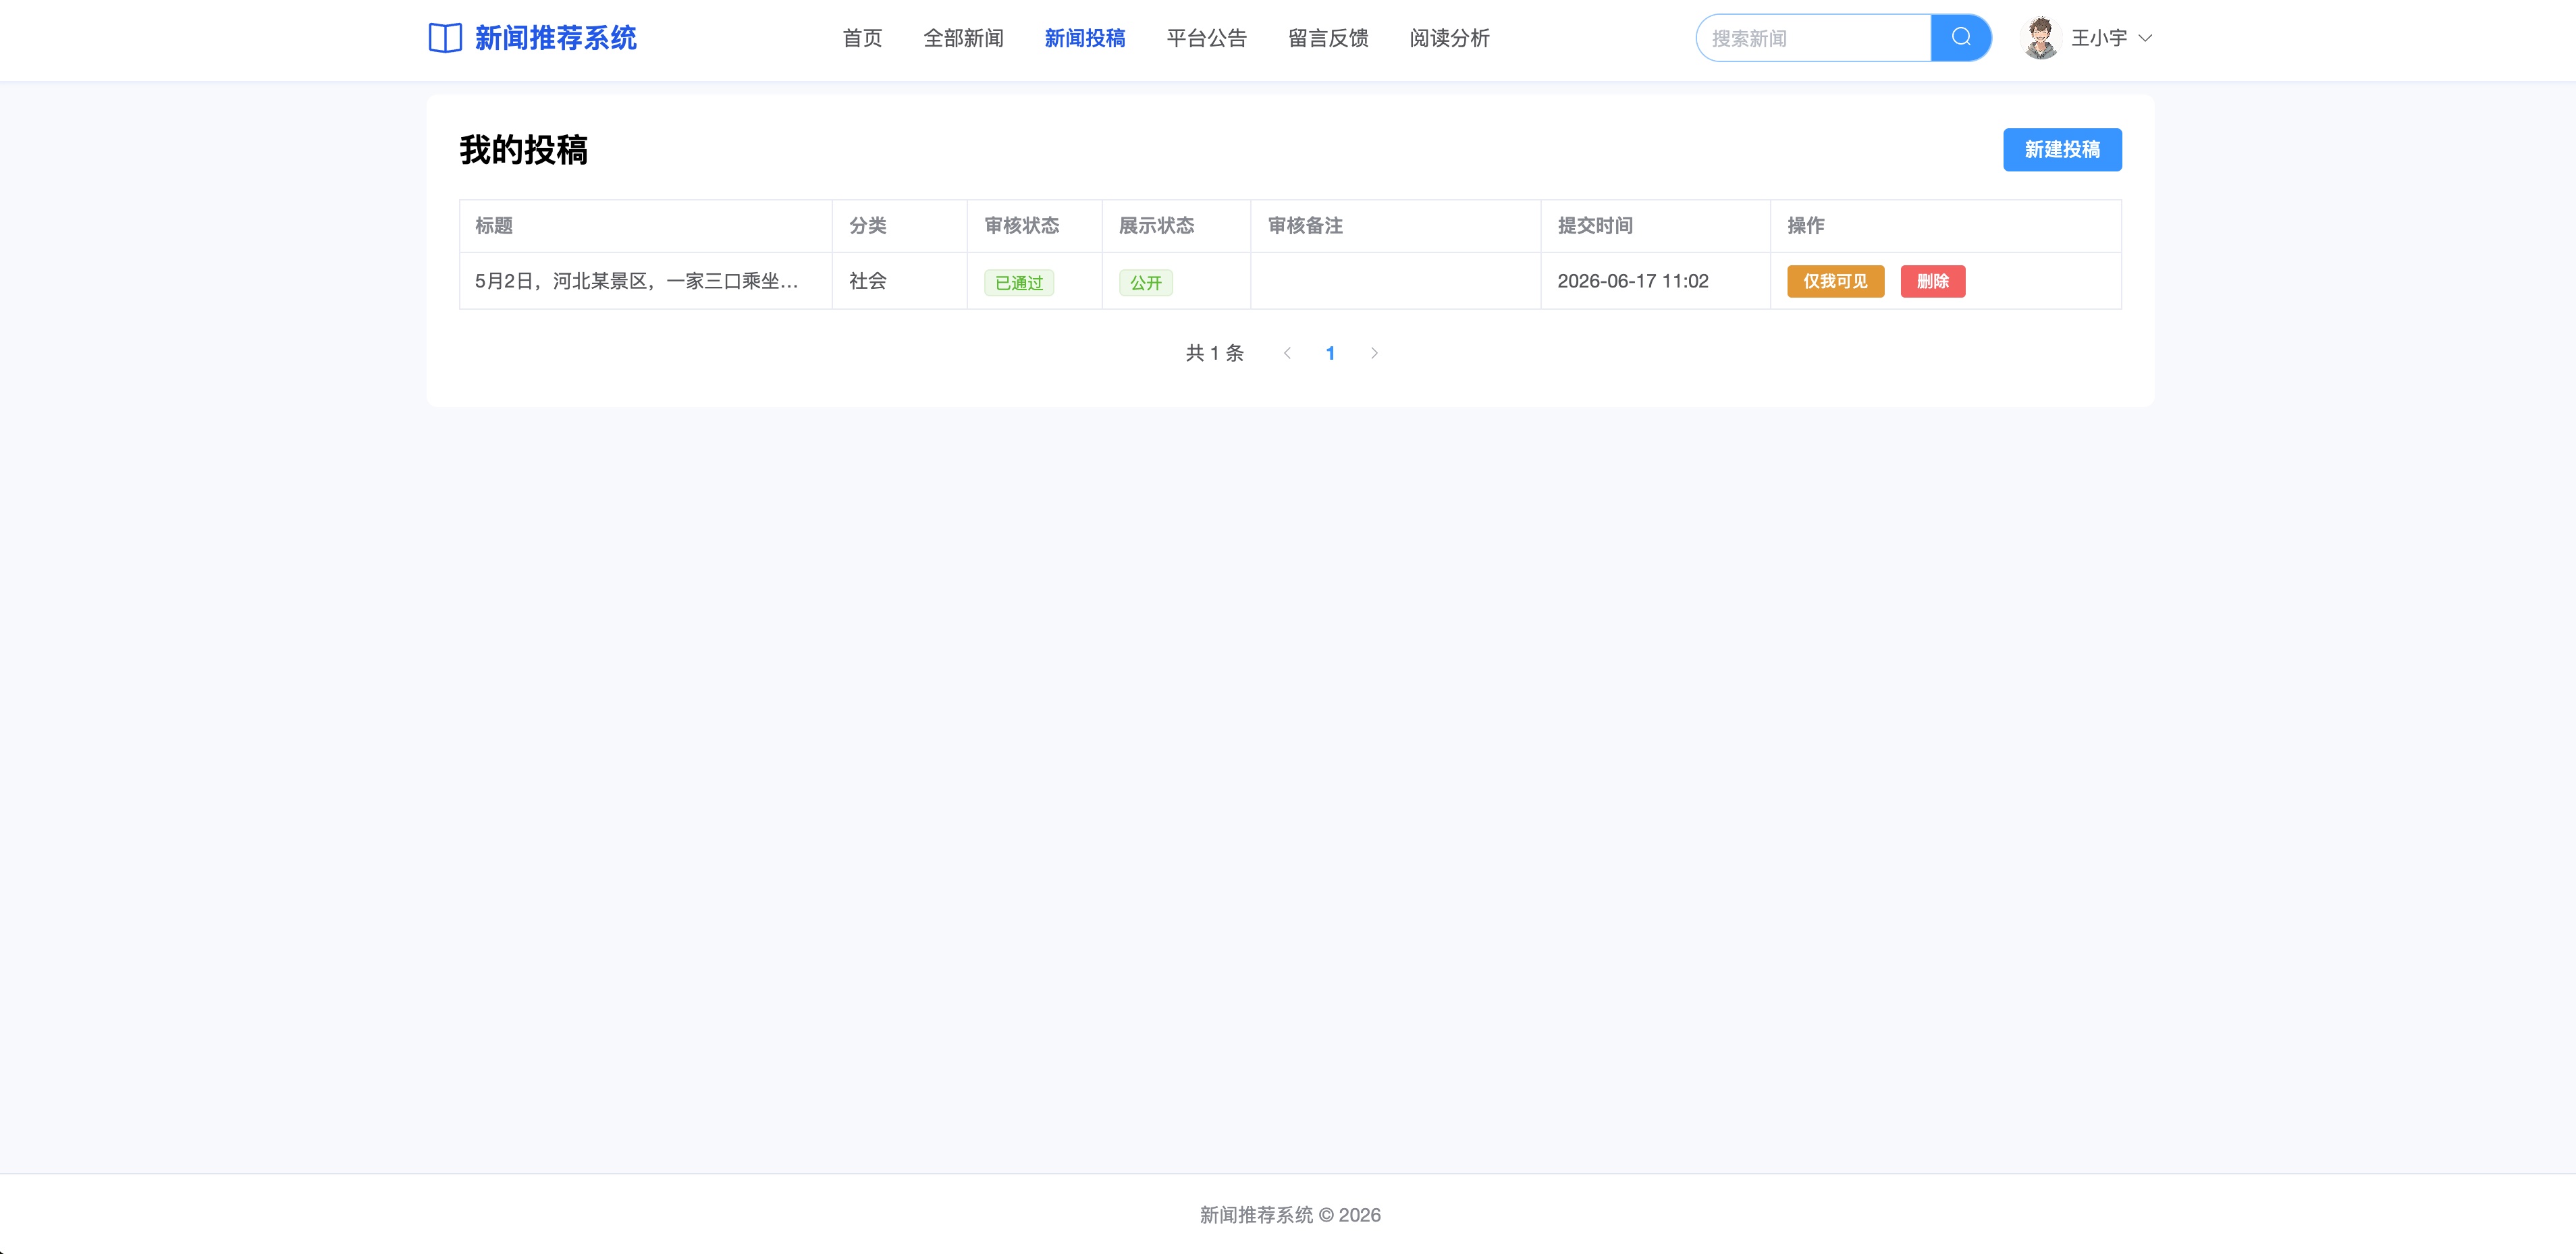Open the 留言反馈 menu item
Screen dimensions: 2576x1254
[1328, 38]
